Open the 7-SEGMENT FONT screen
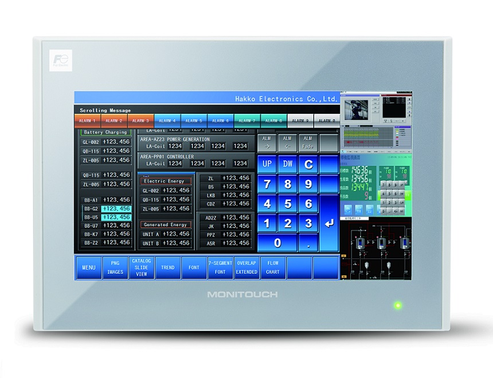The image size is (493, 378). (220, 267)
